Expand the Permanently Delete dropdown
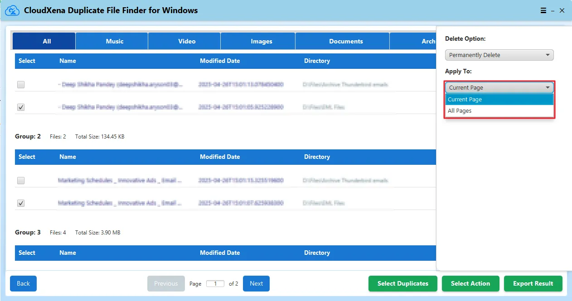Viewport: 572px width, 301px height. click(x=499, y=55)
